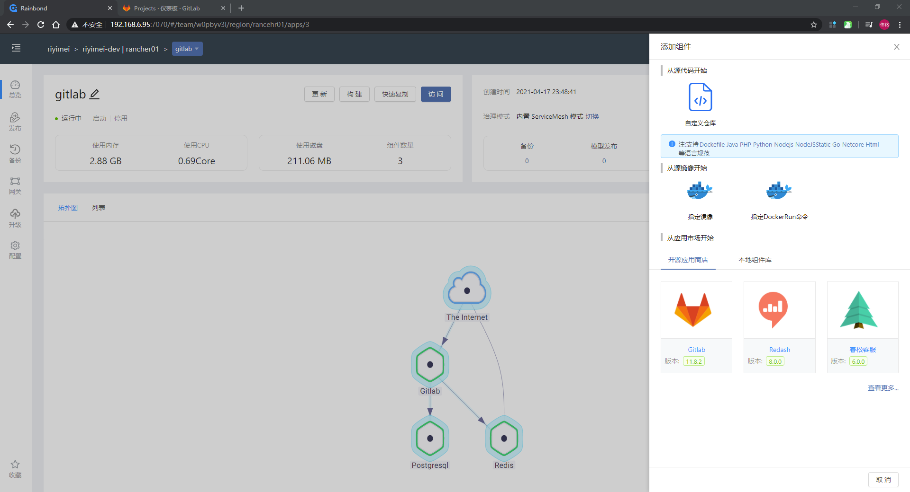Click the 不安全 site security warning
This screenshot has width=910, height=492.
(x=87, y=25)
